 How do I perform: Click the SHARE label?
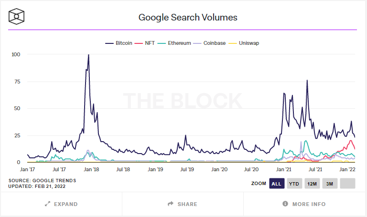pos(187,204)
